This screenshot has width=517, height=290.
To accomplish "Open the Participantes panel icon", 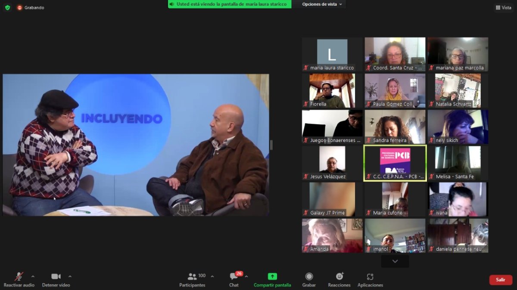I will pos(193,277).
